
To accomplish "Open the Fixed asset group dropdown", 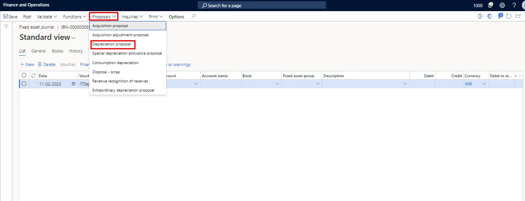I will (x=318, y=84).
